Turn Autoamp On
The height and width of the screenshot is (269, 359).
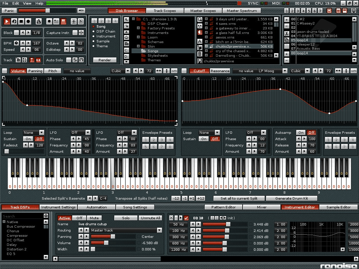pyautogui.click(x=301, y=132)
